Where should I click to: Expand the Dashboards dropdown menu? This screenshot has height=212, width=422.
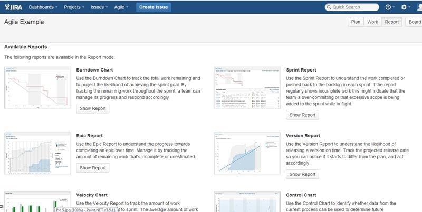click(43, 7)
